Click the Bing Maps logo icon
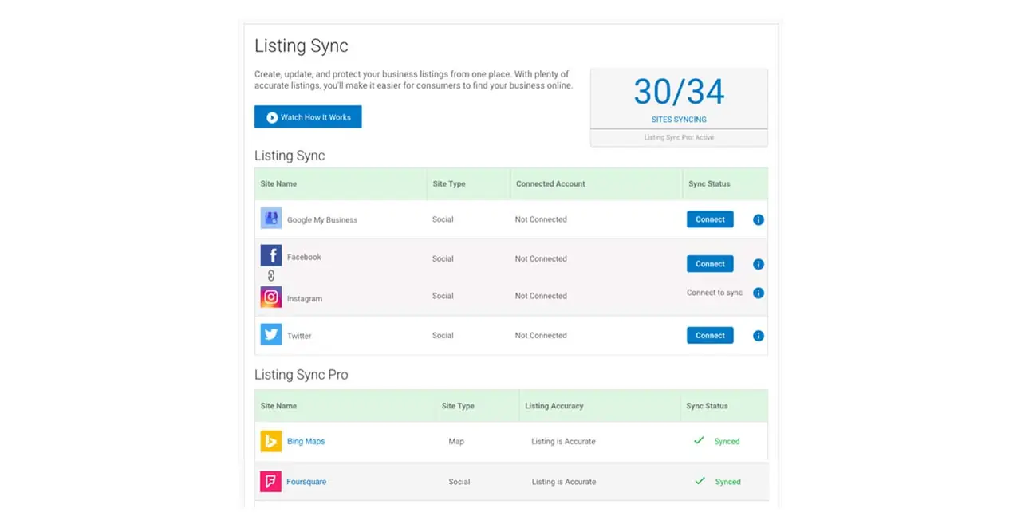 [x=271, y=441]
